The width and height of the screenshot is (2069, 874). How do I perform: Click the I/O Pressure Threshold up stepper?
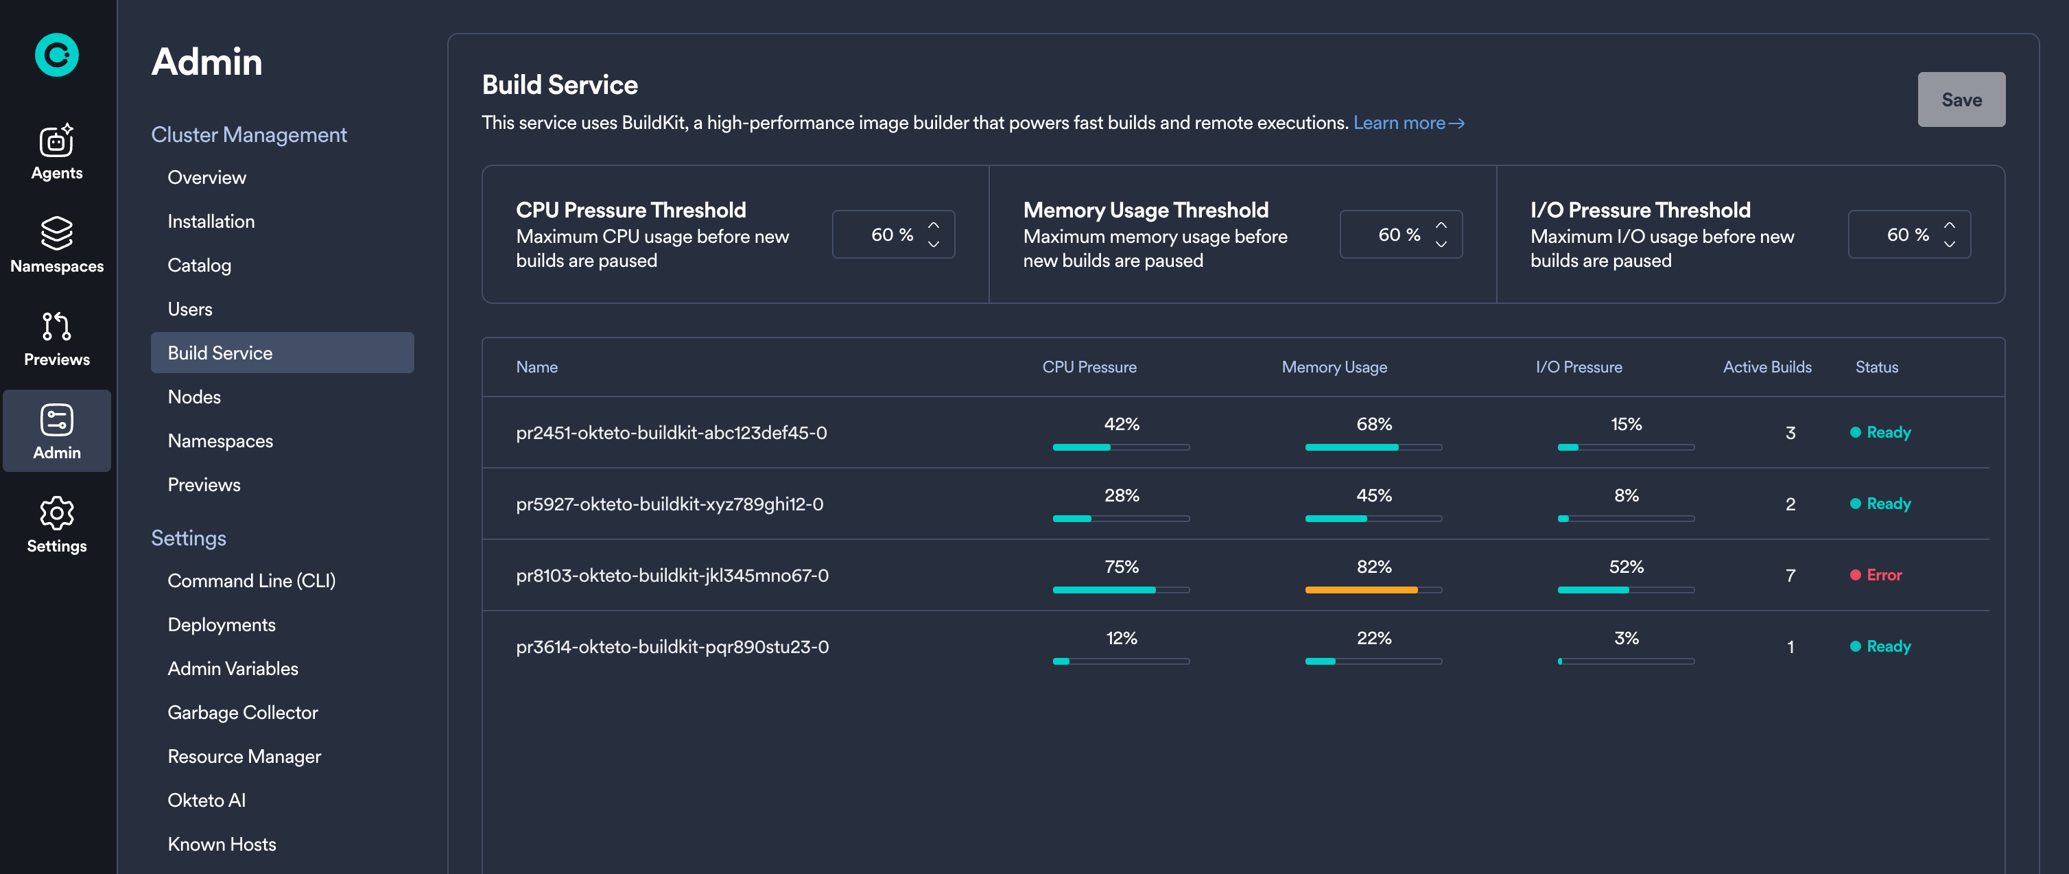[1950, 225]
